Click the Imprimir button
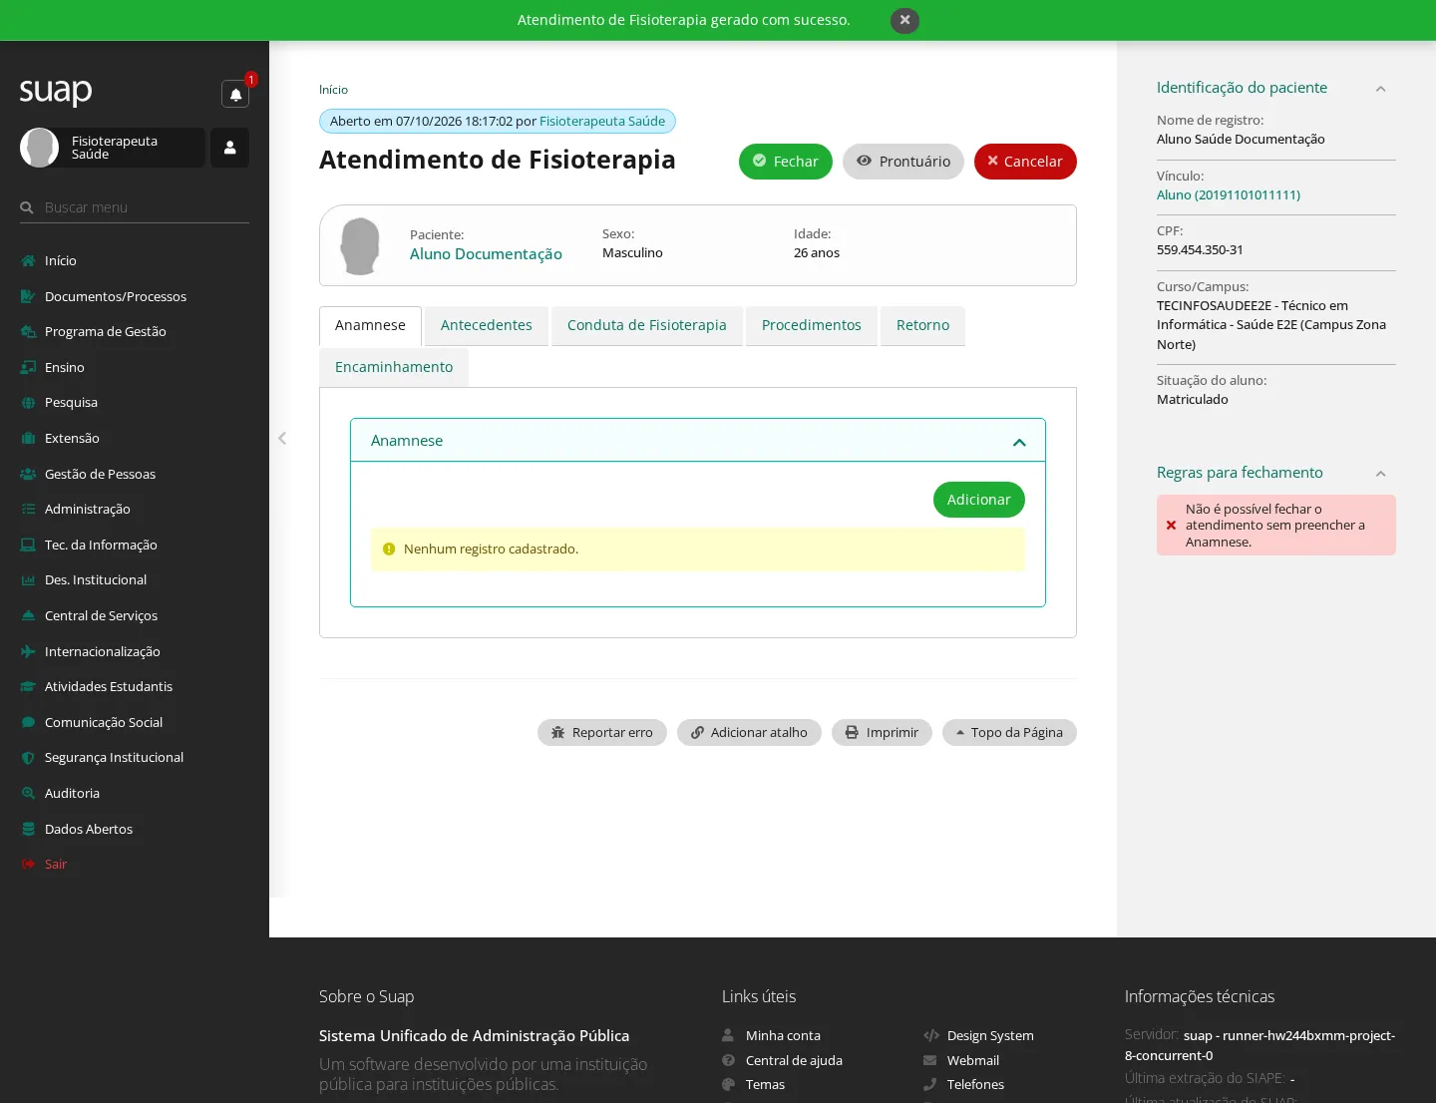1436x1103 pixels. (x=882, y=732)
